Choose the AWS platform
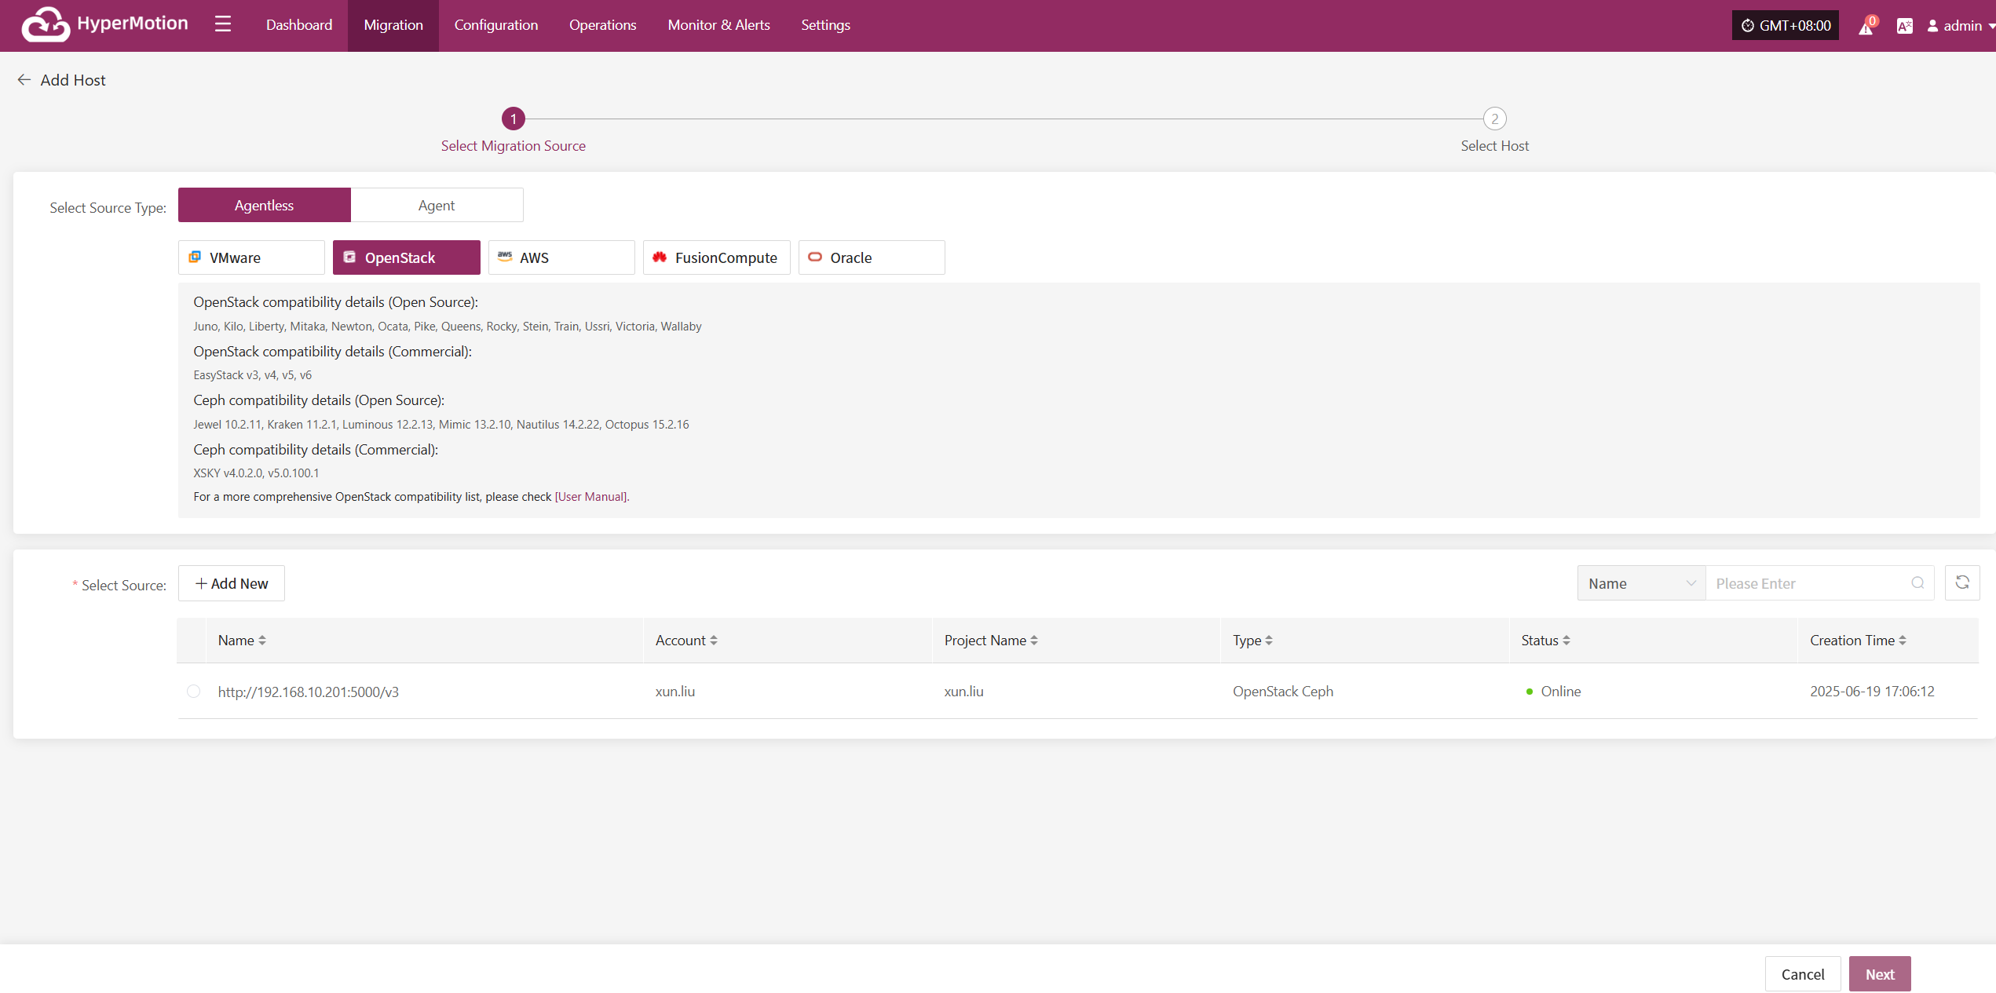1996x993 pixels. click(x=561, y=257)
